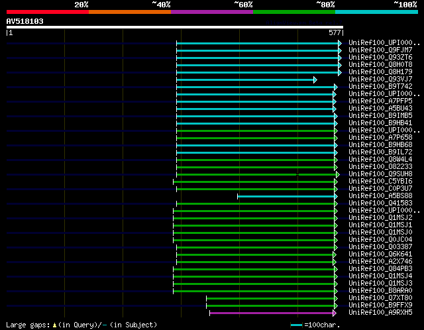Click the green arrowhead on the Q9SUH8 row

(337, 174)
